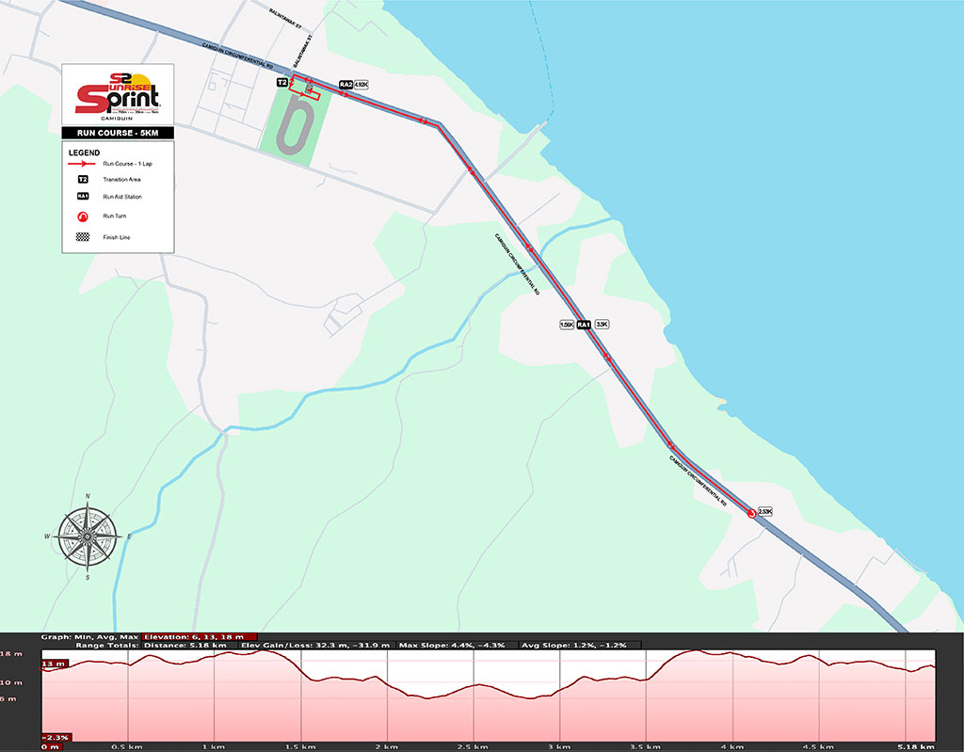Click the T2 icon in the legend
964x752 pixels.
83,179
